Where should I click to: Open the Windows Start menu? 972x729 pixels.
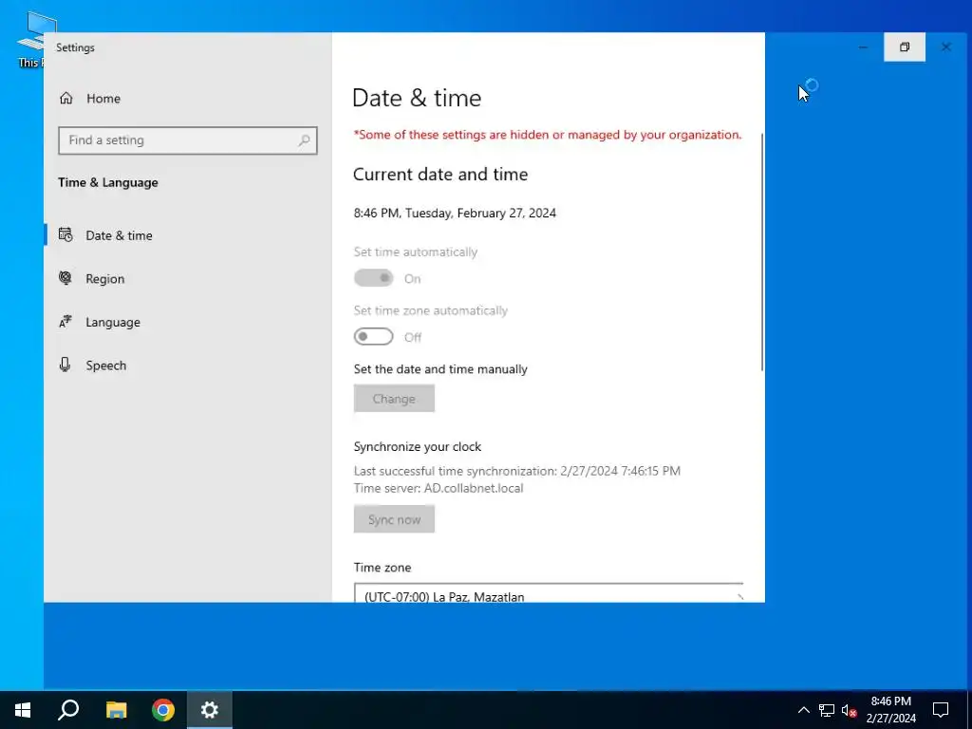pyautogui.click(x=23, y=710)
